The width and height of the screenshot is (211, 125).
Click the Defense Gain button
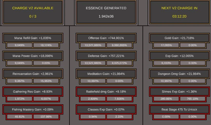[106, 56]
